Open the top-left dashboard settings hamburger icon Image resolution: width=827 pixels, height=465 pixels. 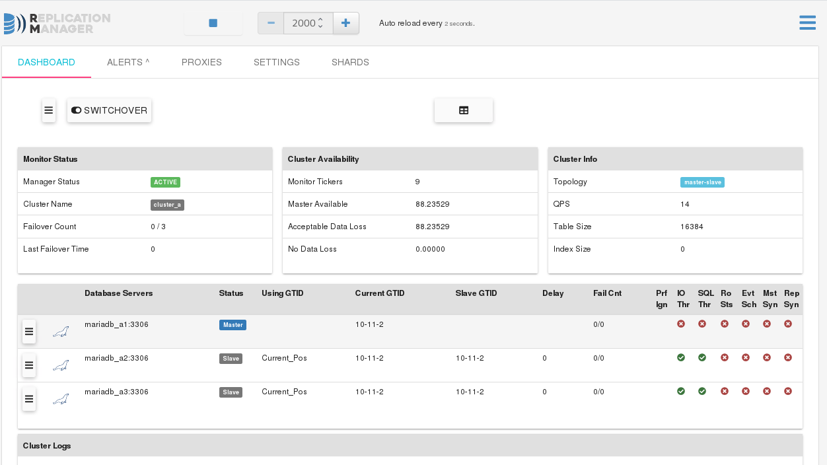(48, 110)
